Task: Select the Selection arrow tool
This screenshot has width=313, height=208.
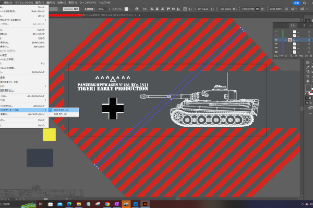Action: (308, 21)
